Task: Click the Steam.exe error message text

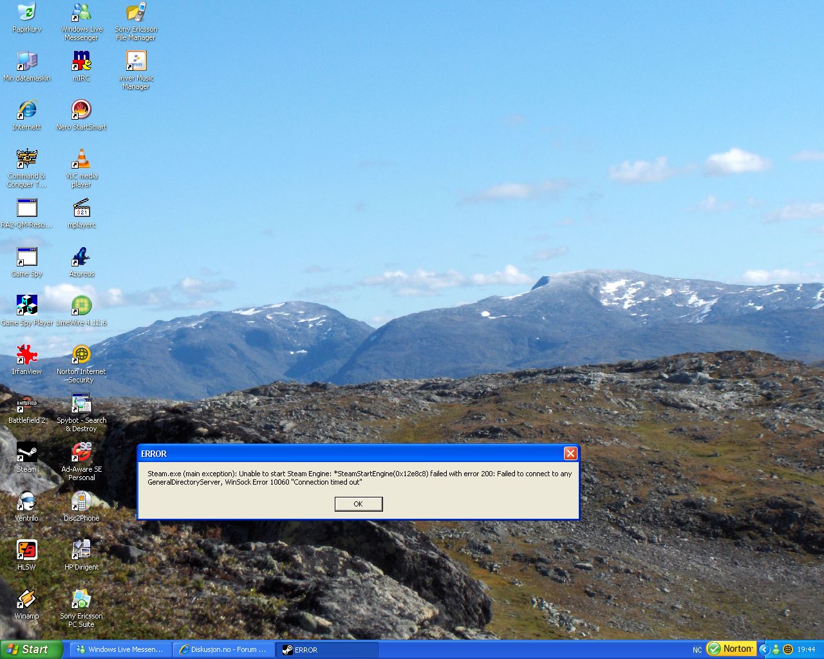Action: tap(359, 478)
